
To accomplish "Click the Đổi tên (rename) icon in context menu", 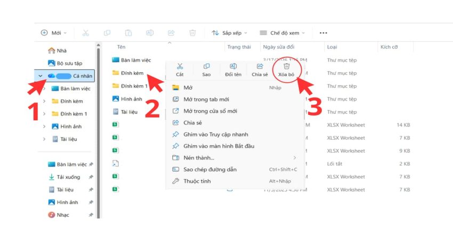I will (233, 66).
